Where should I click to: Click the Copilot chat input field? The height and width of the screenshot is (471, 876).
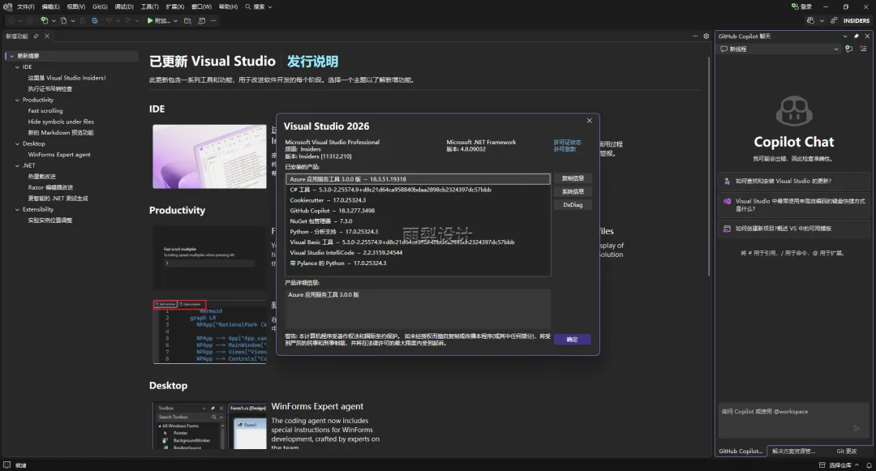(x=792, y=422)
